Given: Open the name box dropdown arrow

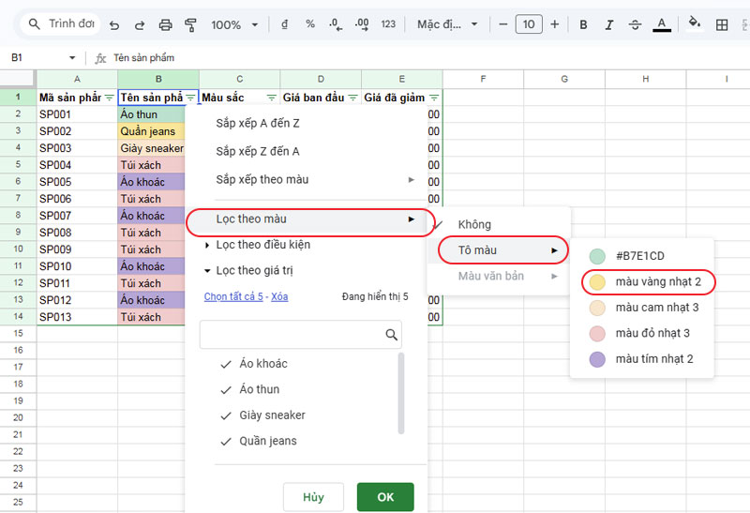Looking at the screenshot, I should (72, 58).
